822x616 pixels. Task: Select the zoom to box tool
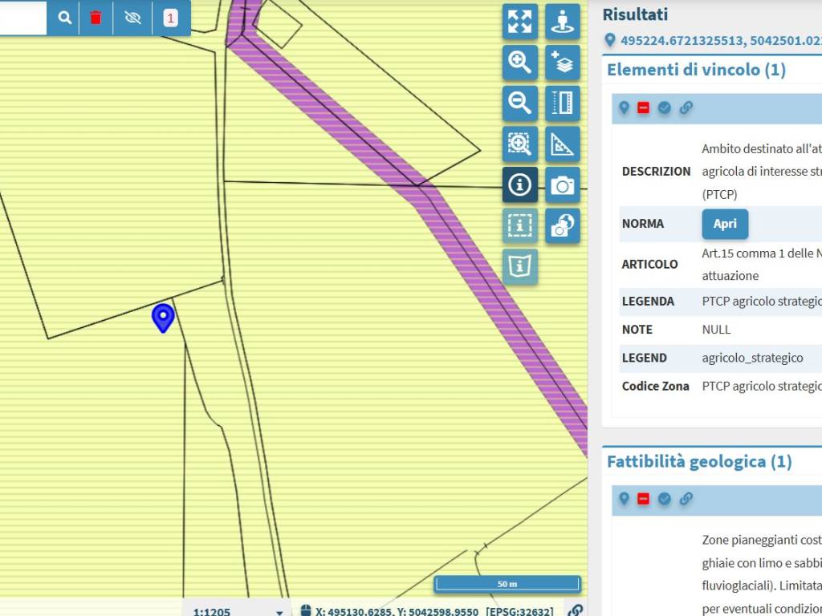pyautogui.click(x=519, y=144)
